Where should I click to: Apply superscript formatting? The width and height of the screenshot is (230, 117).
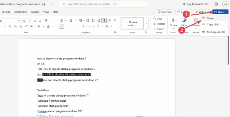pos(26,26)
